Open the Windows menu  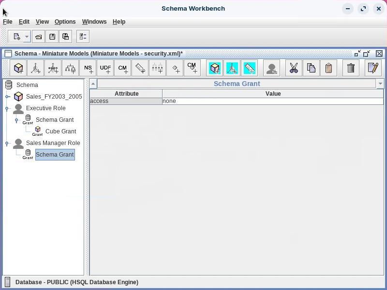94,22
